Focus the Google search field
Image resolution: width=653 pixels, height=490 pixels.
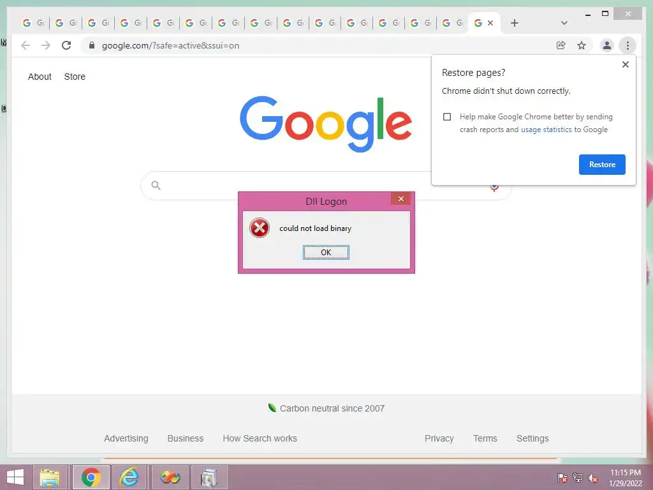pos(326,186)
